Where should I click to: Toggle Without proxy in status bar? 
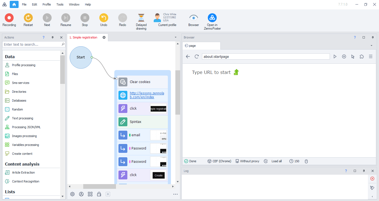click(x=247, y=161)
